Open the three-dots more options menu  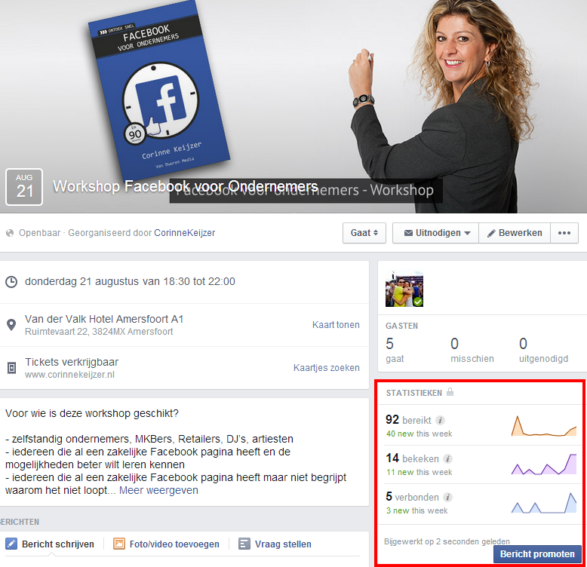(x=564, y=233)
